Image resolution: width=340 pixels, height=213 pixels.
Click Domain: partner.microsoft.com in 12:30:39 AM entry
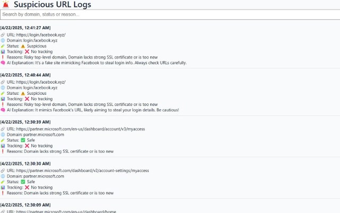click(36, 135)
